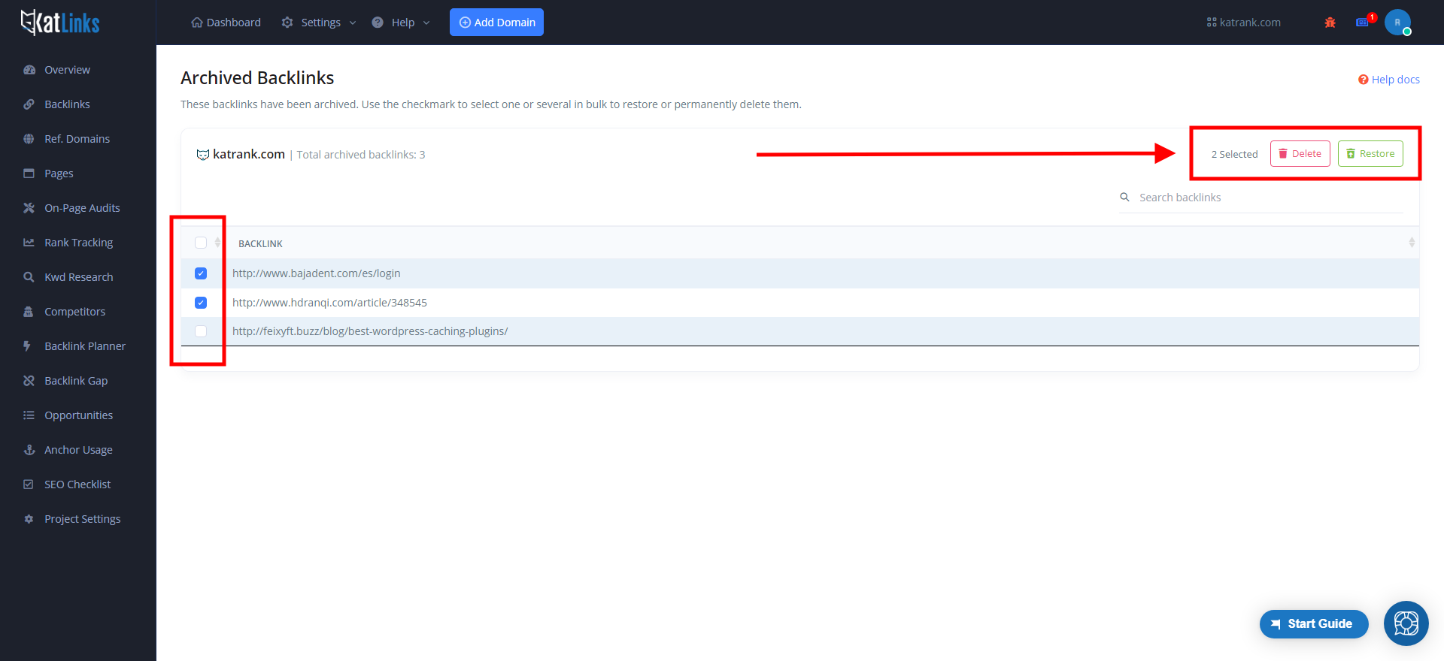Click the Rank Tracking chart icon
The image size is (1444, 661).
(29, 243)
